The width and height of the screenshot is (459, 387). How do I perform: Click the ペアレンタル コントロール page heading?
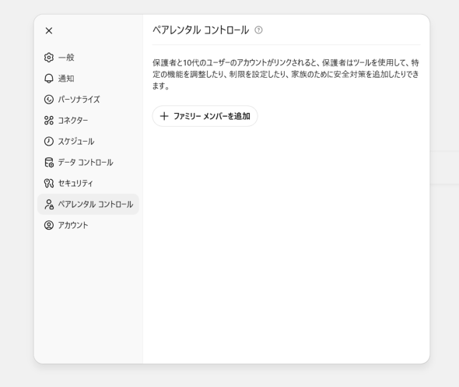(x=201, y=30)
